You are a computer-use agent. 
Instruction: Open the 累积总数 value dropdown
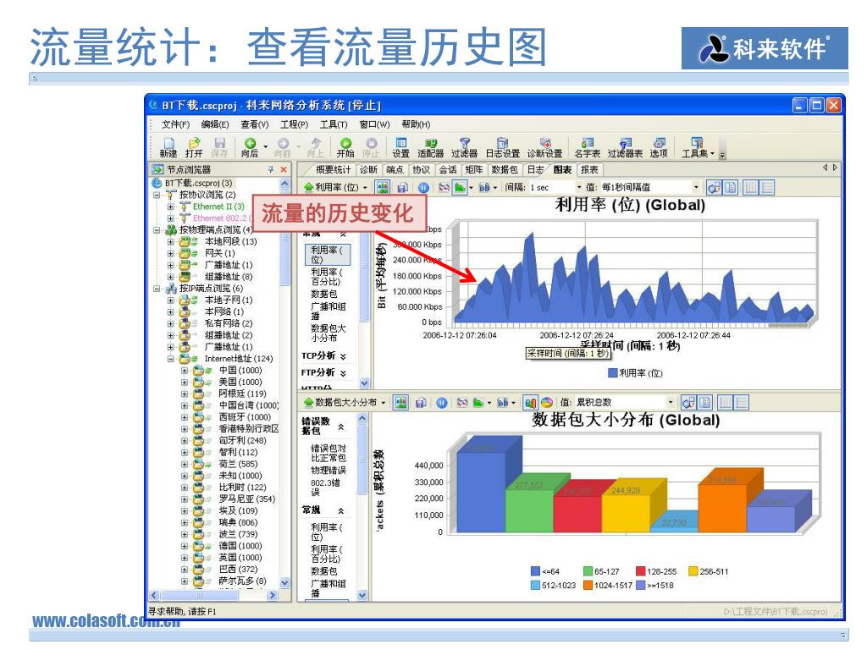coord(671,402)
